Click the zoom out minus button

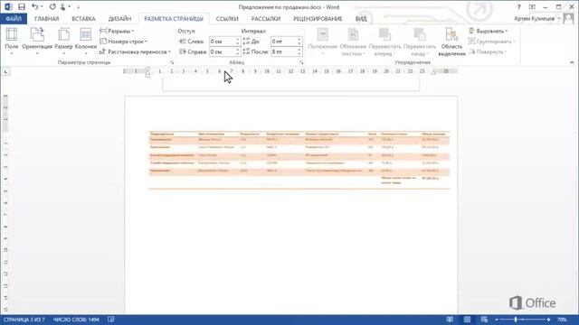497,320
